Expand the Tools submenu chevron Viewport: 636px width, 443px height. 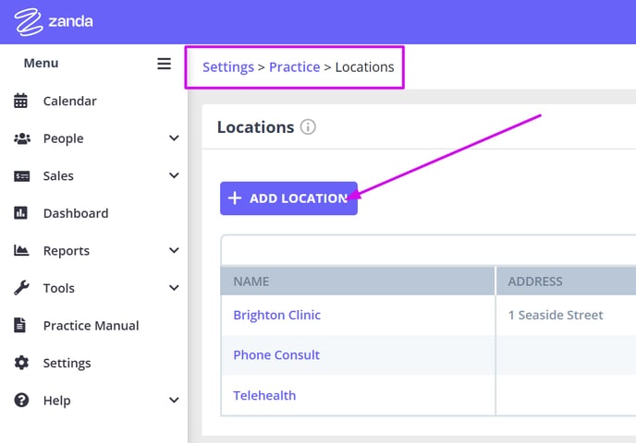pos(174,288)
